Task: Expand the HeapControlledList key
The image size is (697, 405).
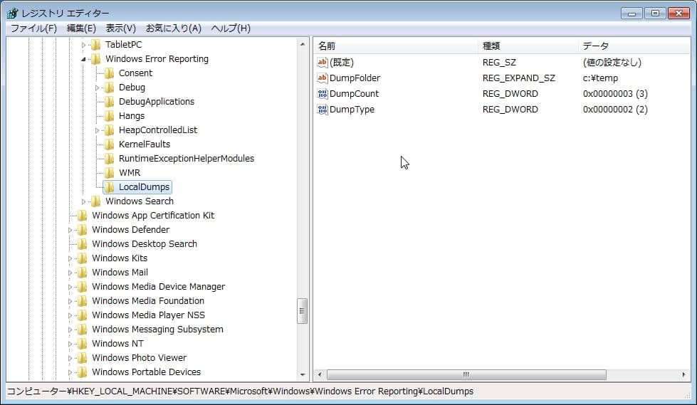Action: coord(98,130)
